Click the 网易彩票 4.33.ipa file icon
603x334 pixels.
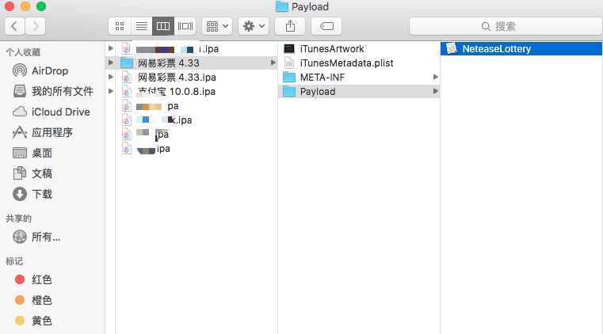coord(127,77)
